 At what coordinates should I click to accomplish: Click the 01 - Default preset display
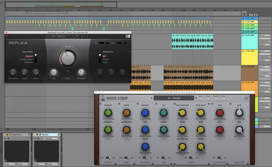pyautogui.click(x=174, y=98)
